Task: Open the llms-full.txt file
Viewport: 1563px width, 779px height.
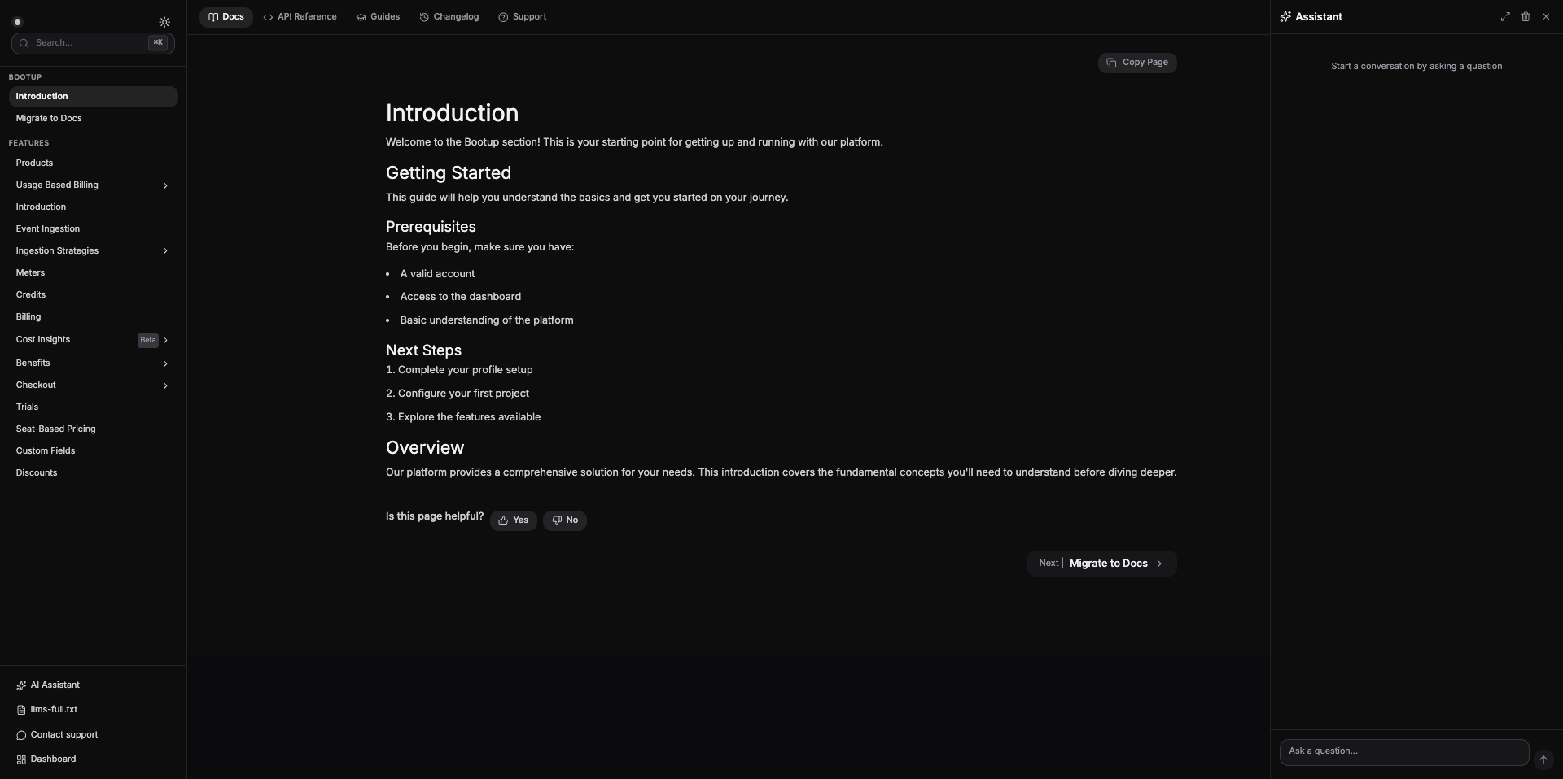Action: [54, 709]
